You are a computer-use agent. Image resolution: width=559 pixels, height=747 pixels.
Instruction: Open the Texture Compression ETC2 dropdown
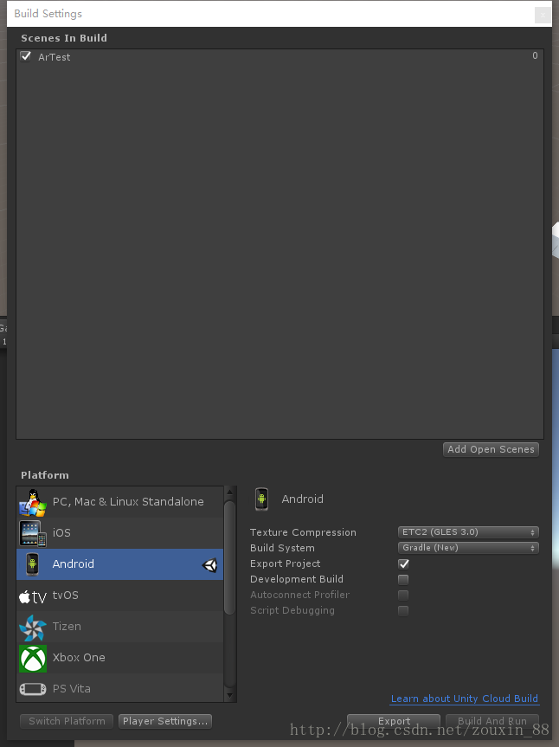click(x=468, y=532)
